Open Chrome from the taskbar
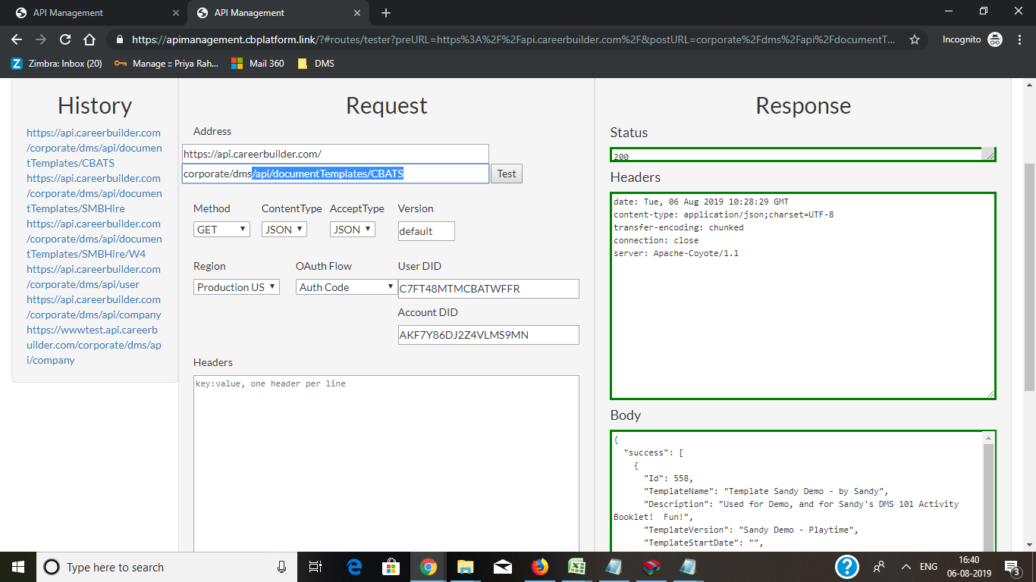1036x582 pixels. [x=429, y=567]
